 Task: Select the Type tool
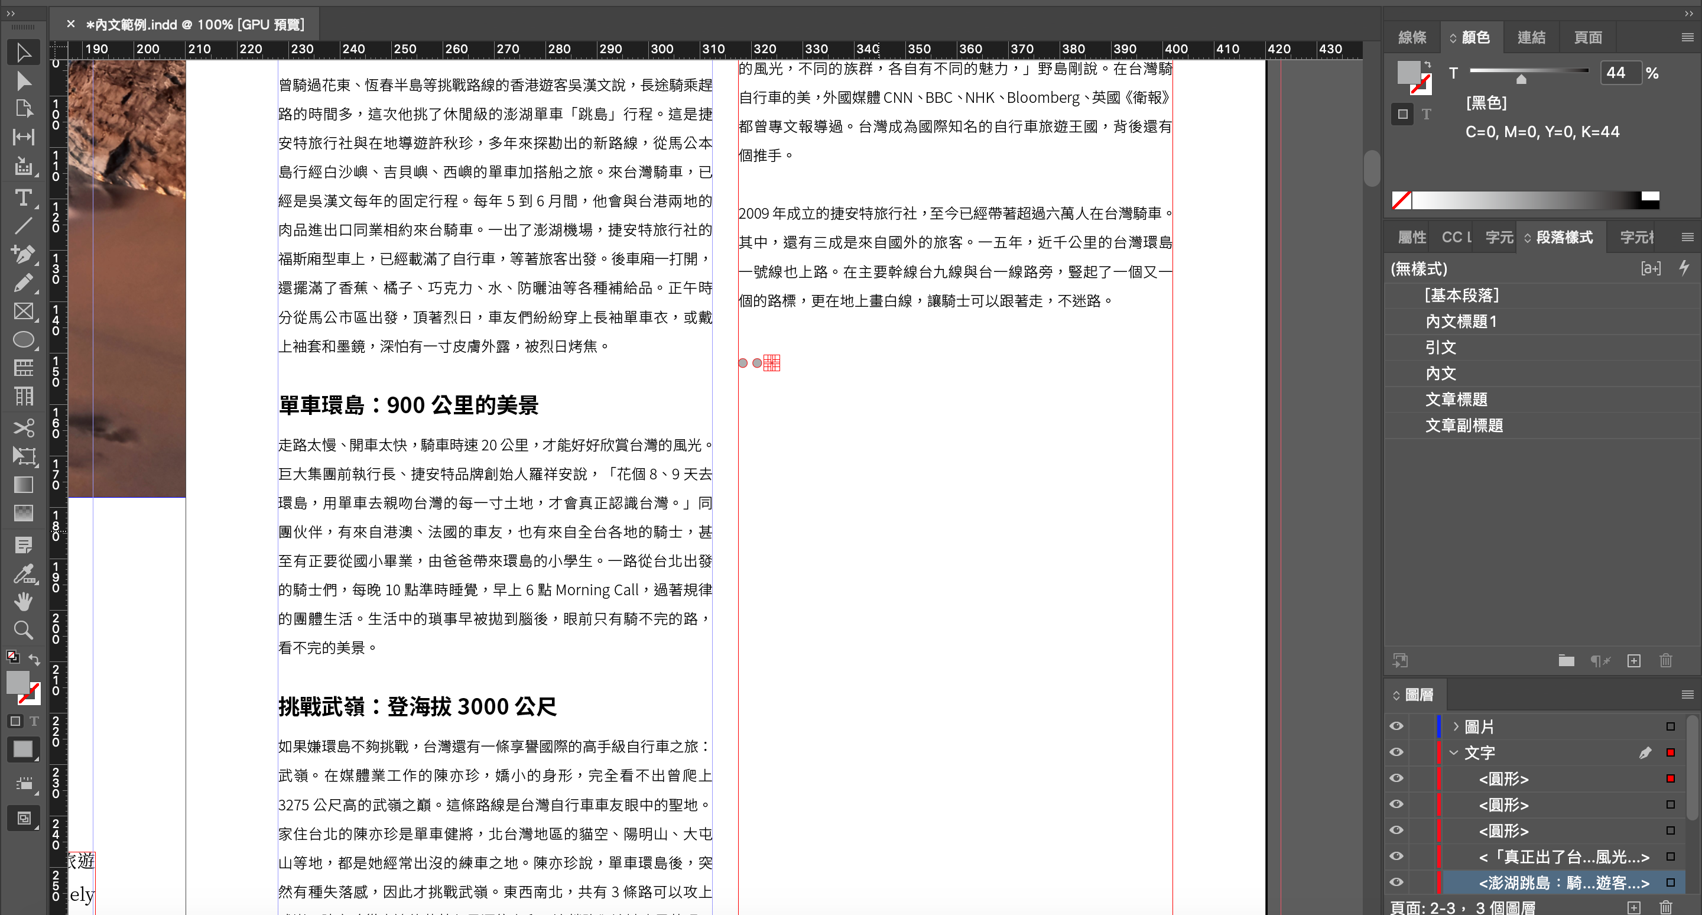pos(23,197)
